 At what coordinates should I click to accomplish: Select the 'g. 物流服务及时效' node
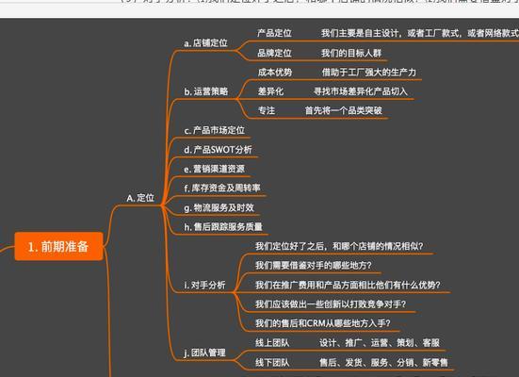pyautogui.click(x=219, y=207)
